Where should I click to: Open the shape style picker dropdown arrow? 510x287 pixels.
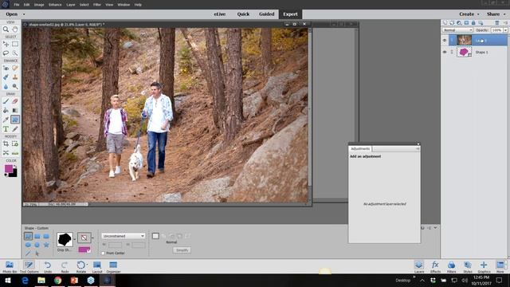(92, 238)
